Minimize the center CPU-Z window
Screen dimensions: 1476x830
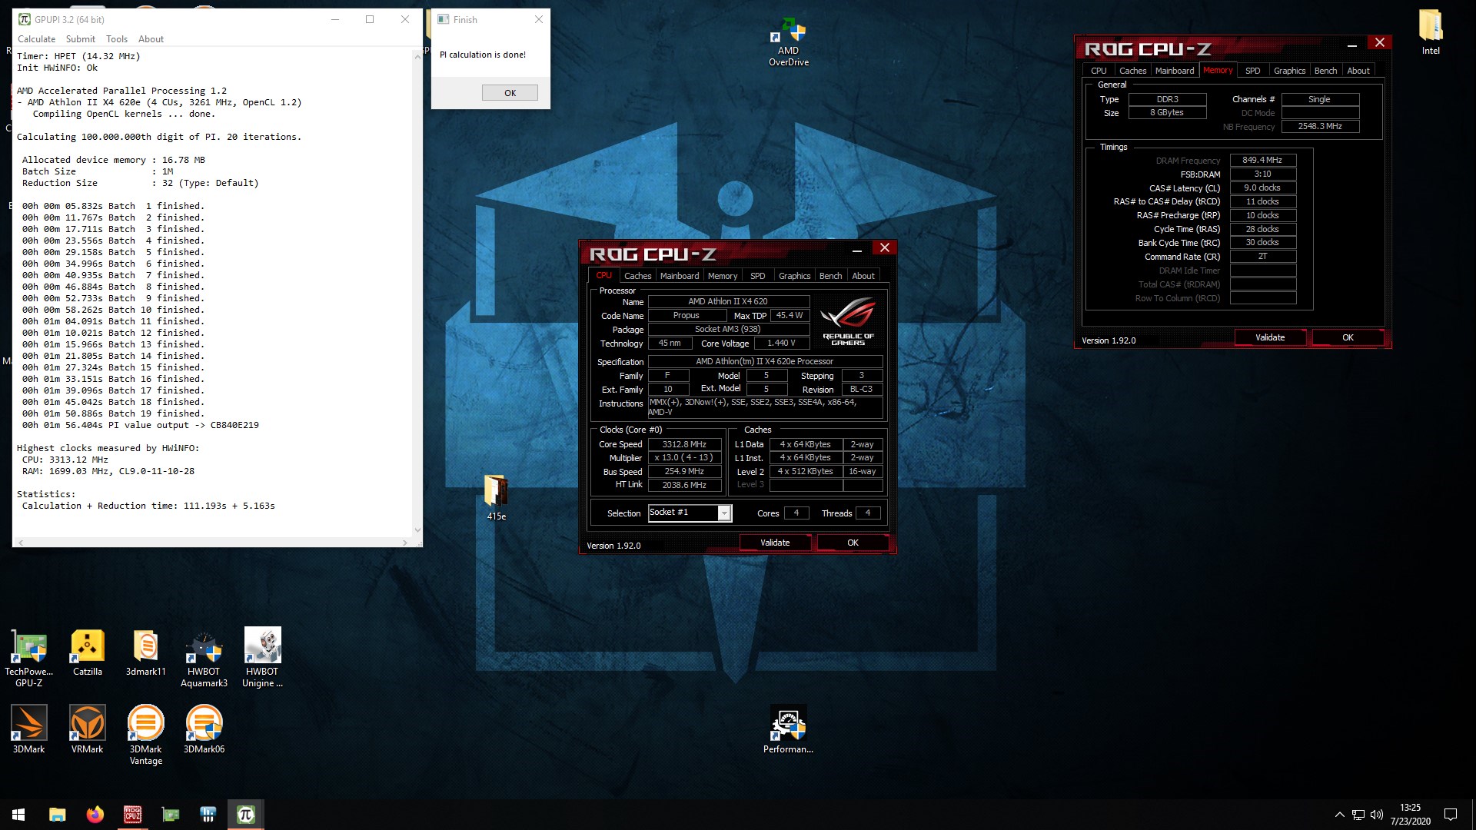(857, 248)
